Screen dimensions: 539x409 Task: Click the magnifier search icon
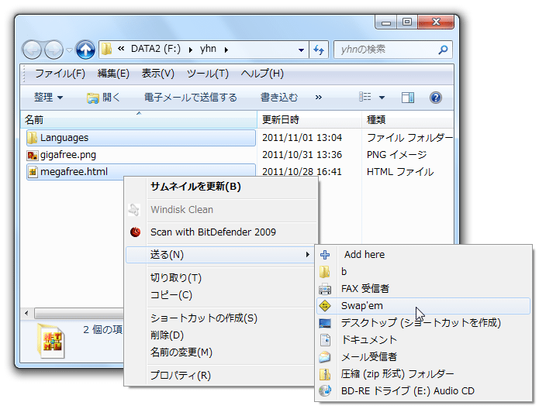[443, 50]
